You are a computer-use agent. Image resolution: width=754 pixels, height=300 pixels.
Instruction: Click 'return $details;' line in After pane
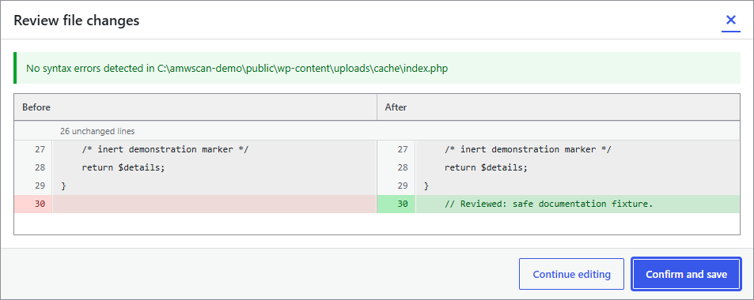[486, 167]
